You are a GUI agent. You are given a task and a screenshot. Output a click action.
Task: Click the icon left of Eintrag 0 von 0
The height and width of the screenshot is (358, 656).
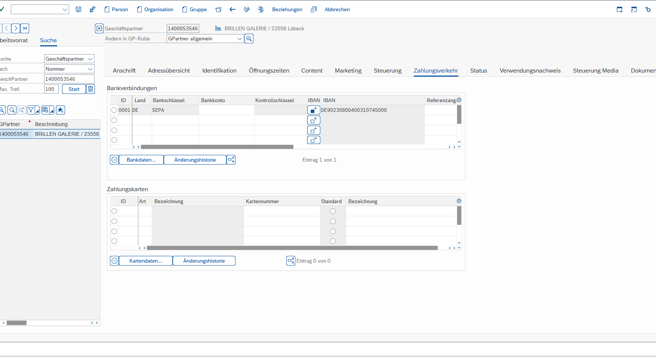291,261
